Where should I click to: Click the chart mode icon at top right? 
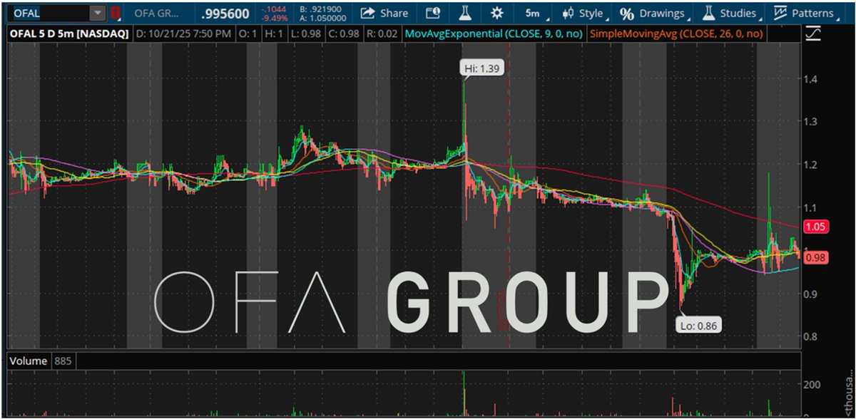click(x=812, y=33)
